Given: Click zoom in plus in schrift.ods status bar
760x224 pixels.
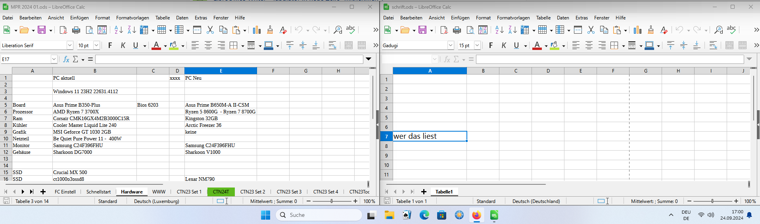Looking at the screenshot, I should 736,201.
